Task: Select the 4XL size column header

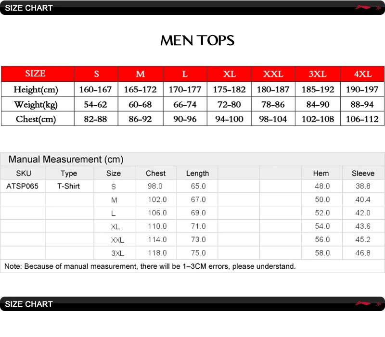Action: (x=362, y=74)
